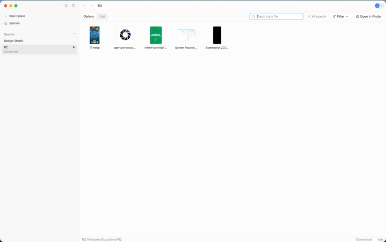Click the Connected status in the status bar
Image resolution: width=386 pixels, height=242 pixels.
coord(364,239)
